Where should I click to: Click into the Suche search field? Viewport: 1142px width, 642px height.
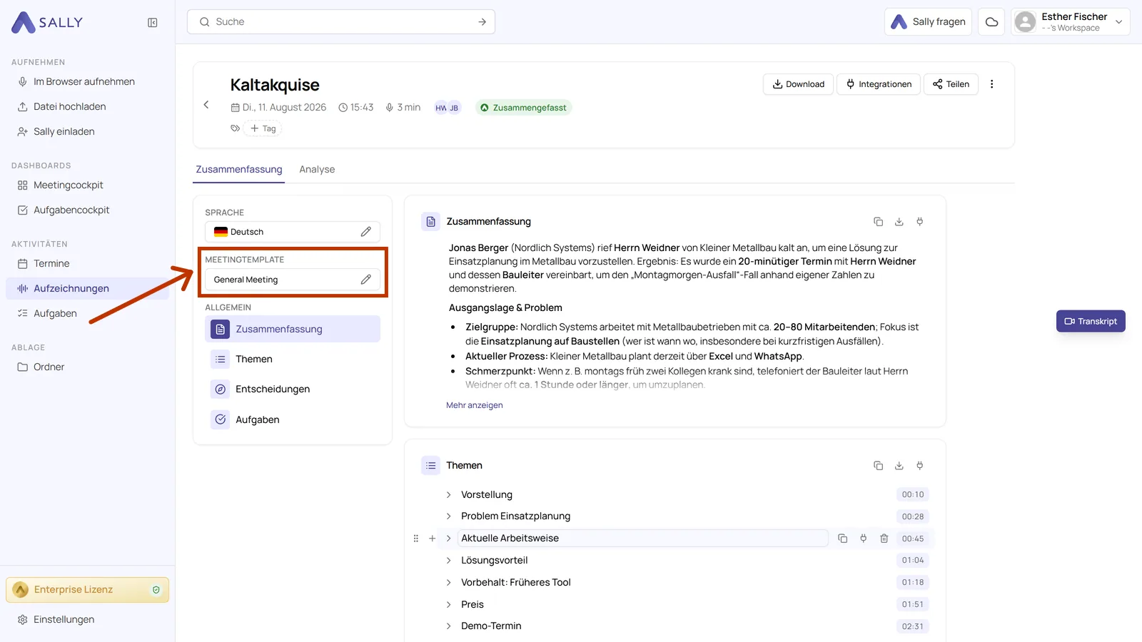coord(341,22)
